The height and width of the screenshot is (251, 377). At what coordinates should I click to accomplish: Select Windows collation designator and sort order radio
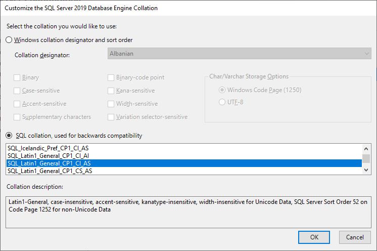point(9,39)
